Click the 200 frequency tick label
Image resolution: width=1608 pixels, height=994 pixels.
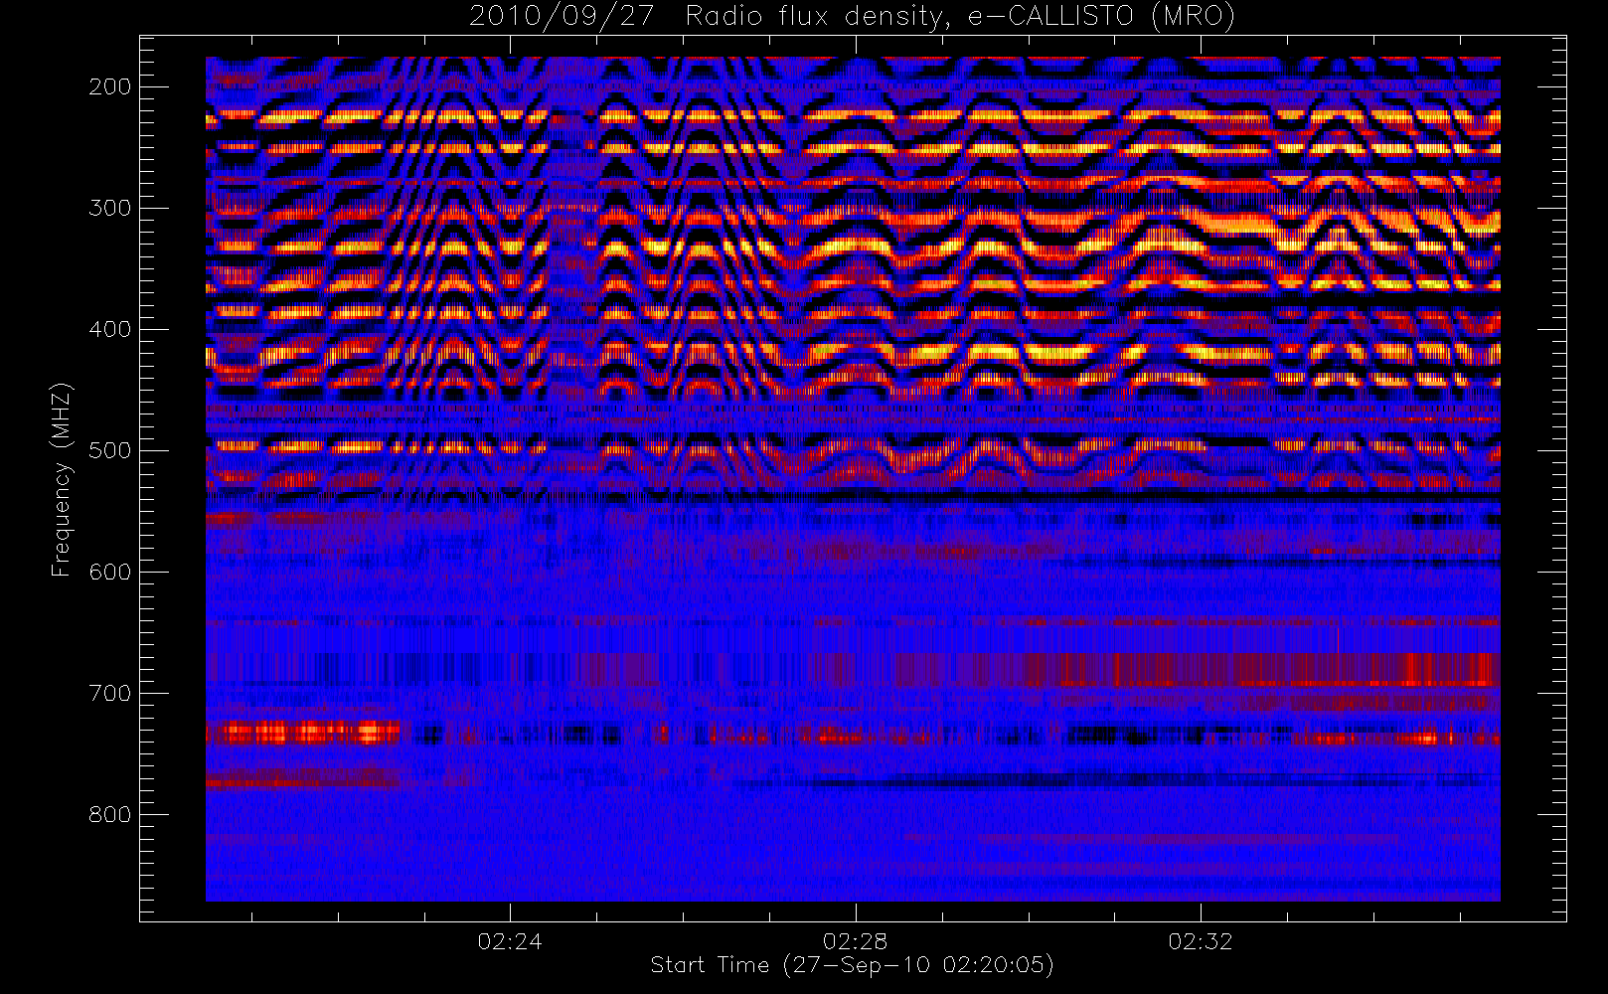109,86
